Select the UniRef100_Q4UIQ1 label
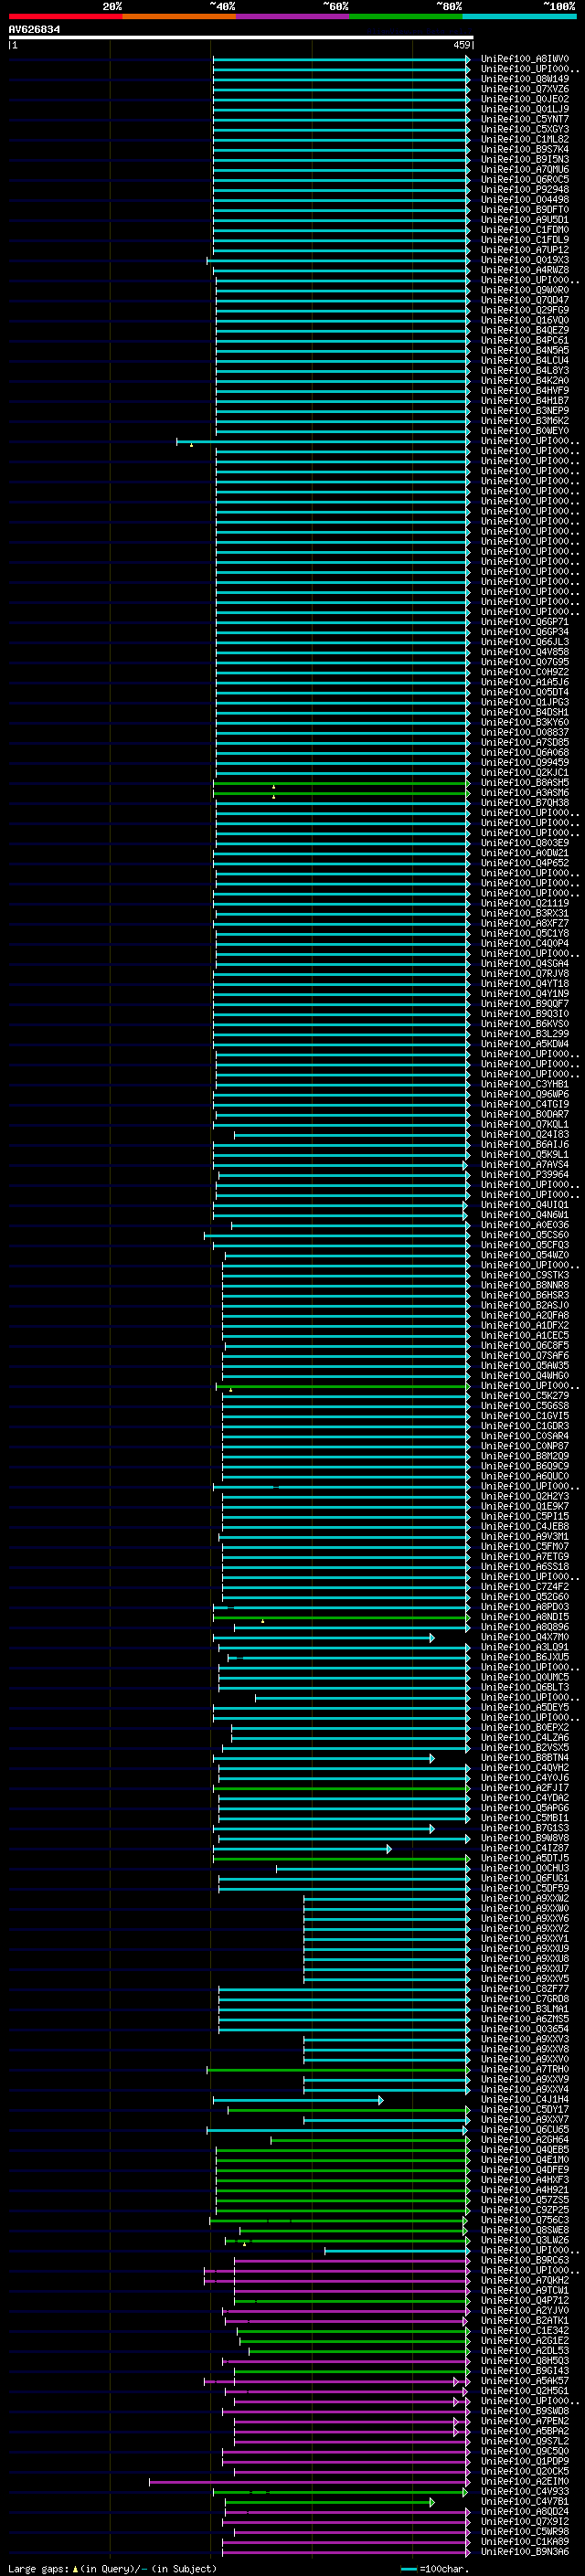Viewport: 585px width, 2576px height. pyautogui.click(x=525, y=1204)
